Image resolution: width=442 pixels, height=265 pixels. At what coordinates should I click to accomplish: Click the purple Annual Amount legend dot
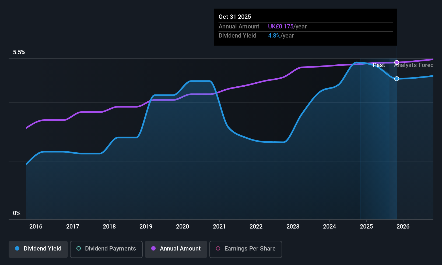point(153,248)
